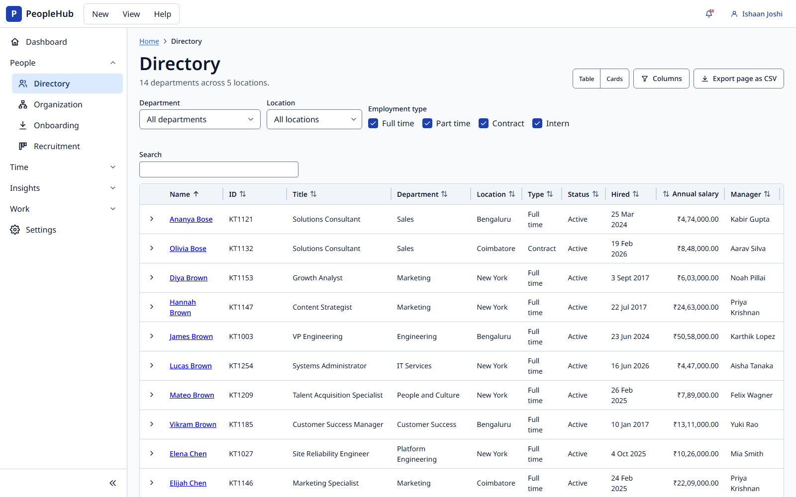Sort table by ID column icon
The width and height of the screenshot is (796, 497).
coord(243,194)
